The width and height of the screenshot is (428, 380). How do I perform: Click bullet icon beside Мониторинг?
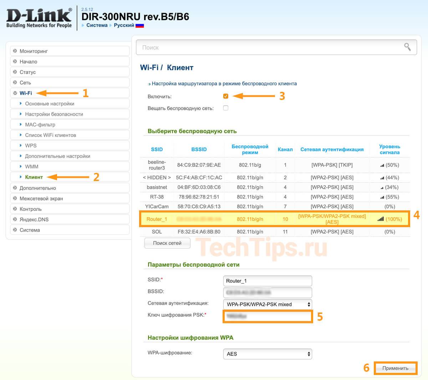[x=15, y=51]
